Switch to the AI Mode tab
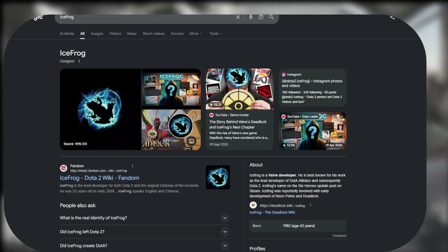The width and height of the screenshot is (448, 252). tap(67, 34)
